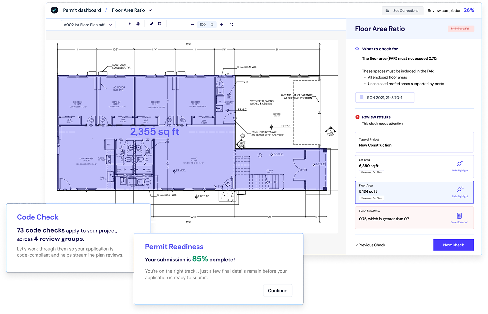The image size is (488, 314).
Task: Go back to Previous Check
Action: [x=371, y=245]
